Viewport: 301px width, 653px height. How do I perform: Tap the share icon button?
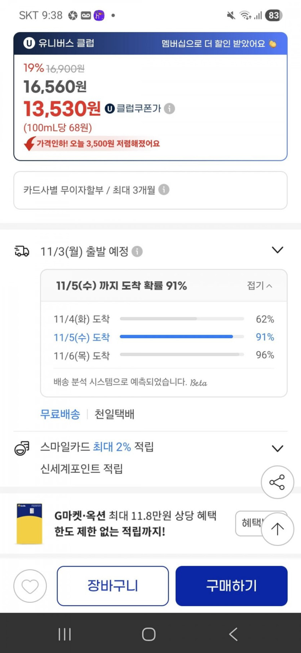[277, 482]
